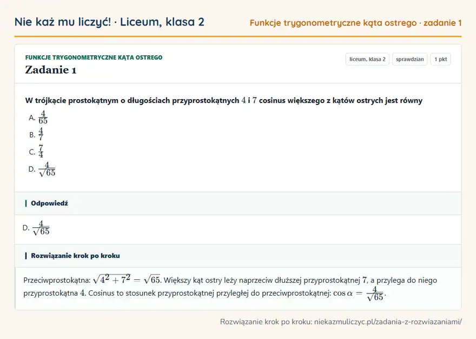Click the question text about 'trójkącie prostokątnym'
The image size is (476, 339).
pyautogui.click(x=224, y=100)
